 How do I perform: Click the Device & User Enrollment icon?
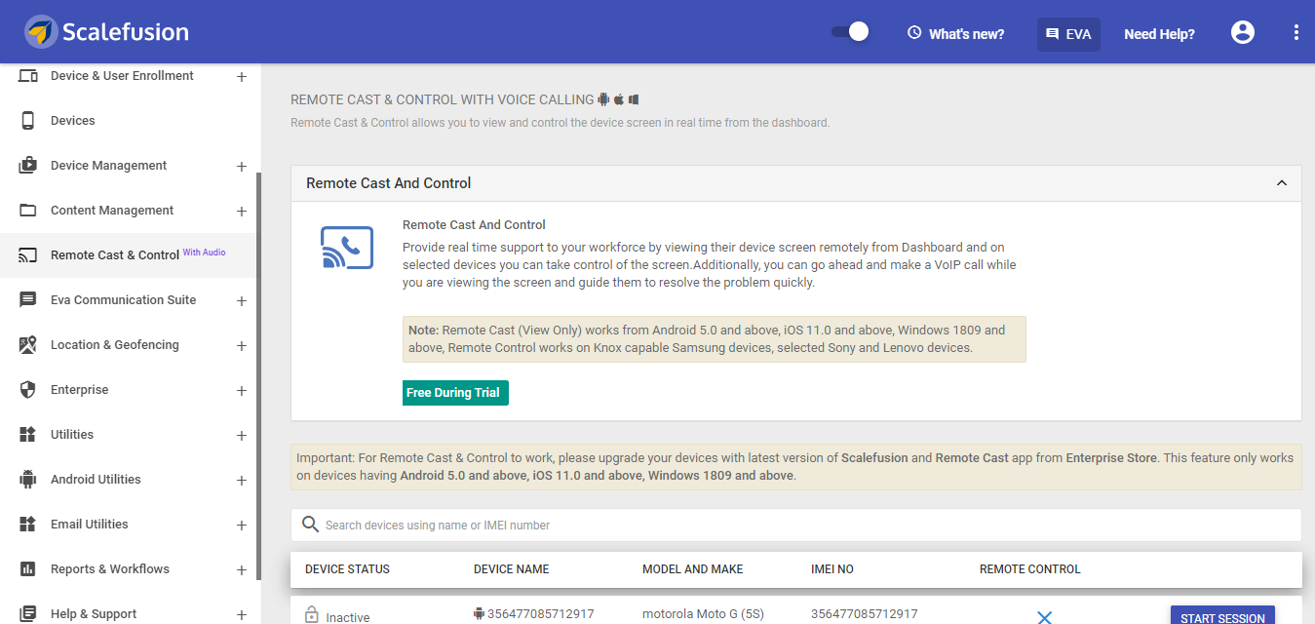[x=28, y=76]
